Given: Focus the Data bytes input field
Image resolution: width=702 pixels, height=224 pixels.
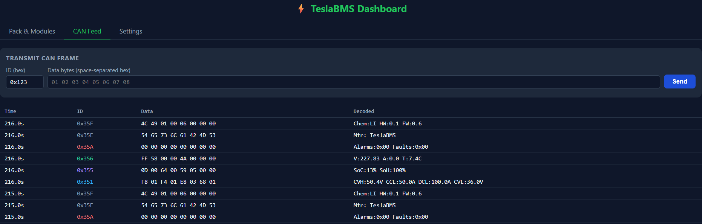Looking at the screenshot, I should [x=353, y=82].
